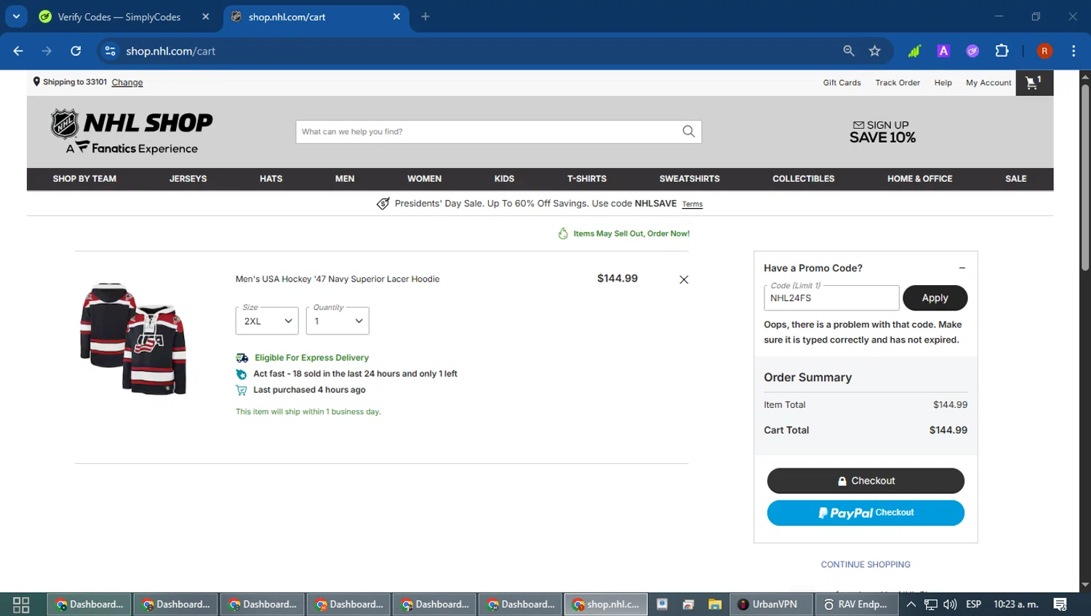Open the Chrome three-dot menu
Viewport: 1091px width, 616px height.
pos(1074,51)
